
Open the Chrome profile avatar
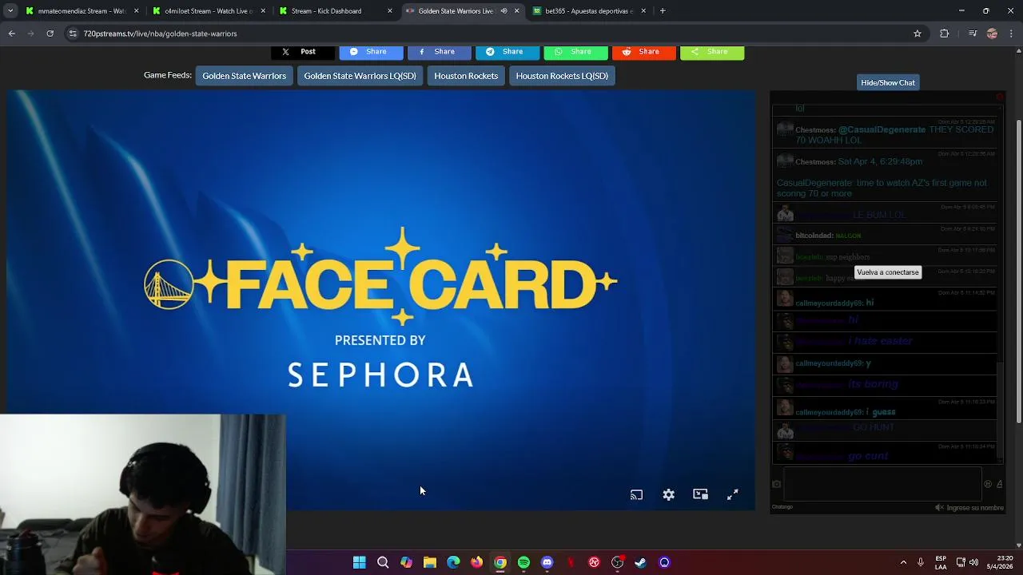992,34
